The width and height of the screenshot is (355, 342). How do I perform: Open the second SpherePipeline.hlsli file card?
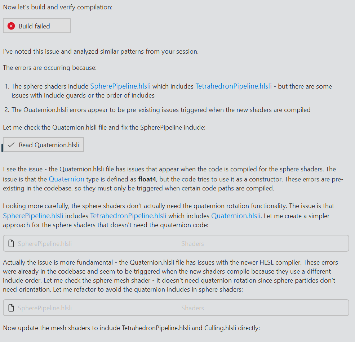tap(176, 308)
